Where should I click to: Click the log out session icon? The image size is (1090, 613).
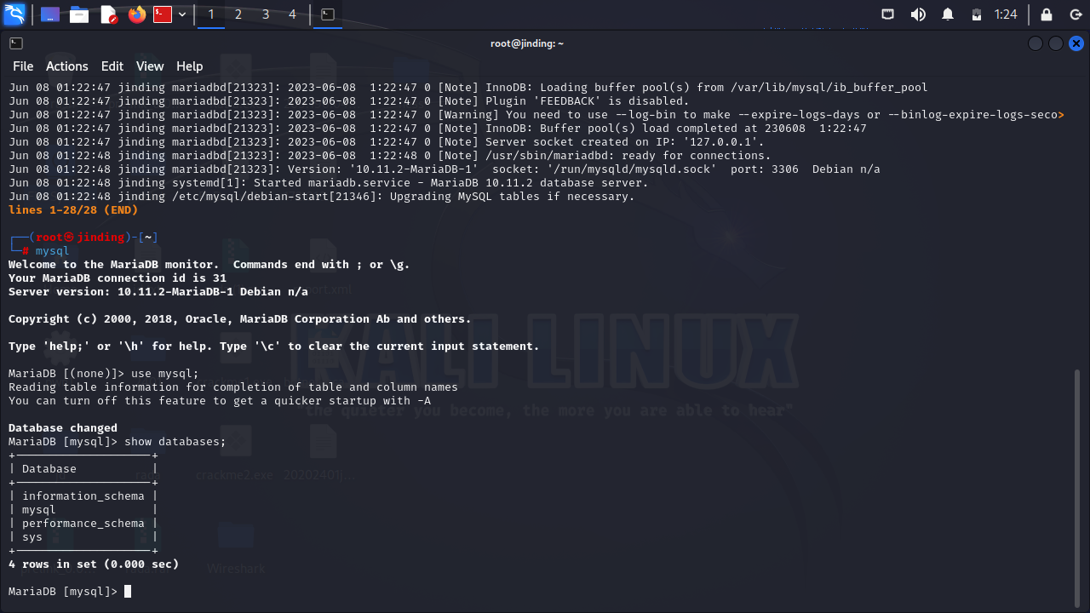point(1076,14)
